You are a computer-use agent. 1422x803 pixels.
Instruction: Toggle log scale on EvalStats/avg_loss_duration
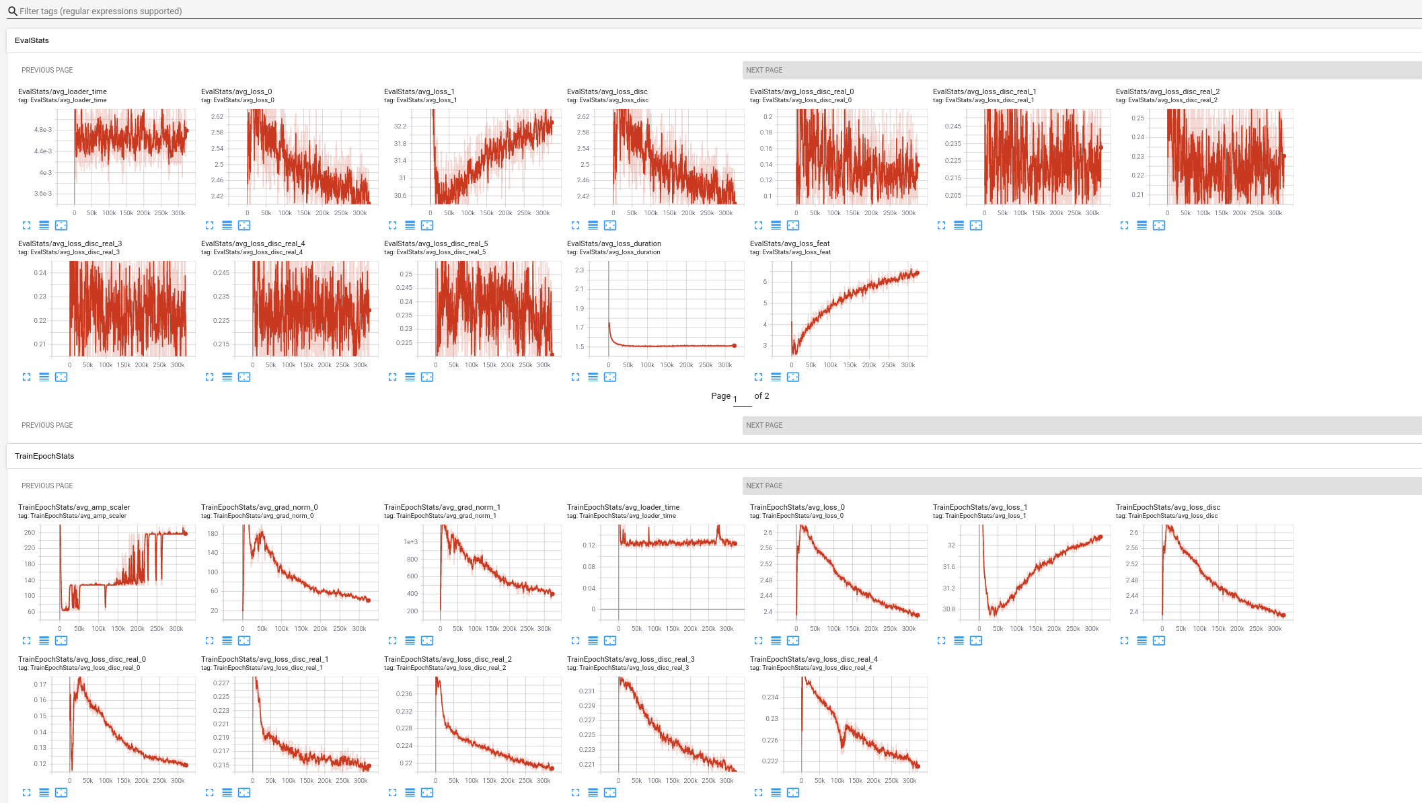click(593, 377)
